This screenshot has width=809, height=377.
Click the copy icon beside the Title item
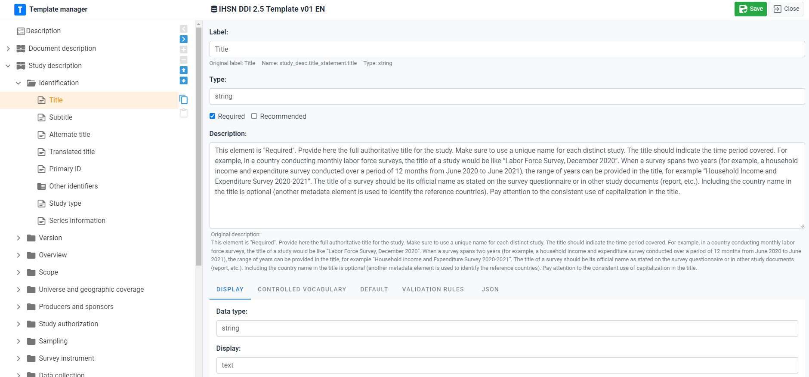[183, 100]
